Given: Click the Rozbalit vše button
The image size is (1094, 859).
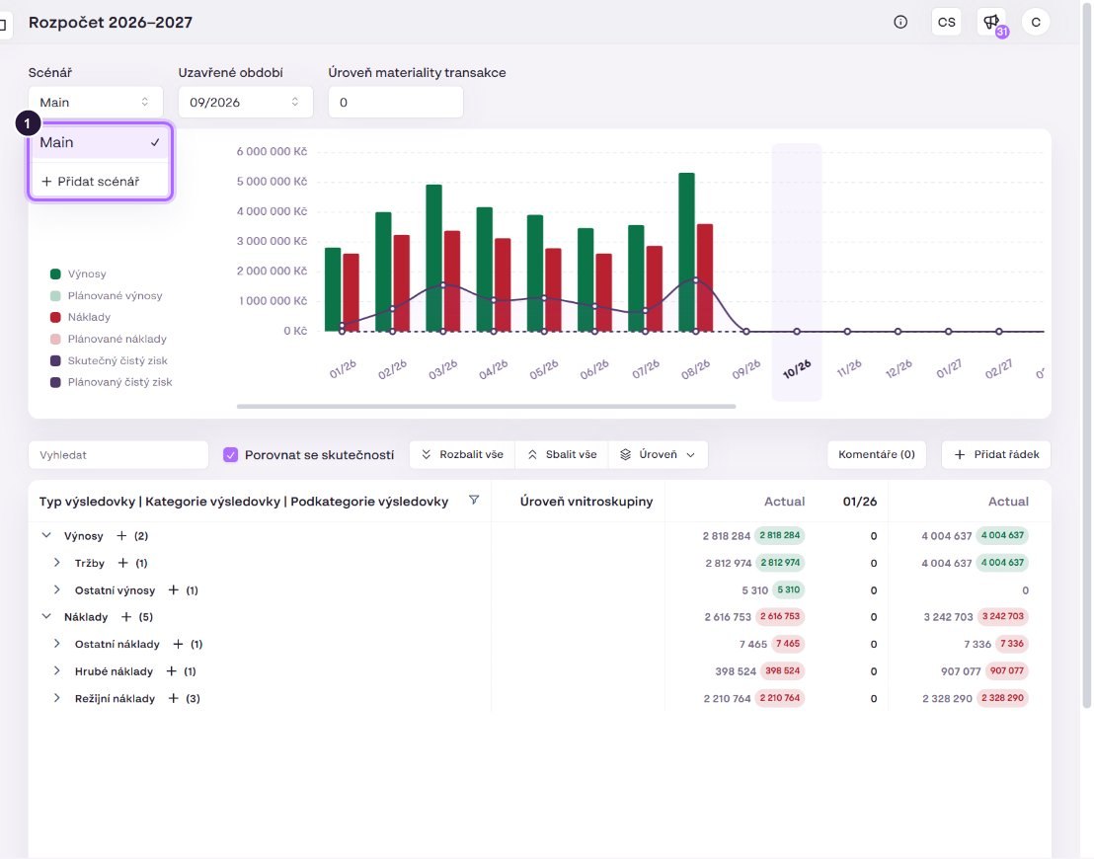Looking at the screenshot, I should [462, 455].
